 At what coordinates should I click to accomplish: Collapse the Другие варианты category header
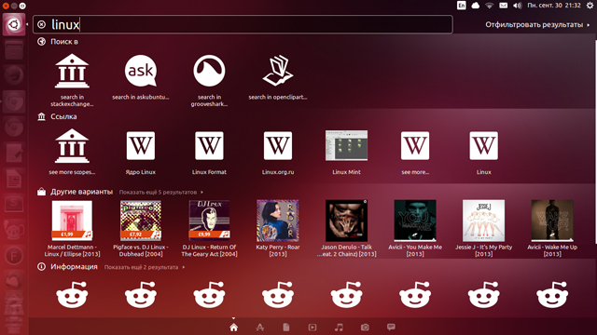[75, 192]
